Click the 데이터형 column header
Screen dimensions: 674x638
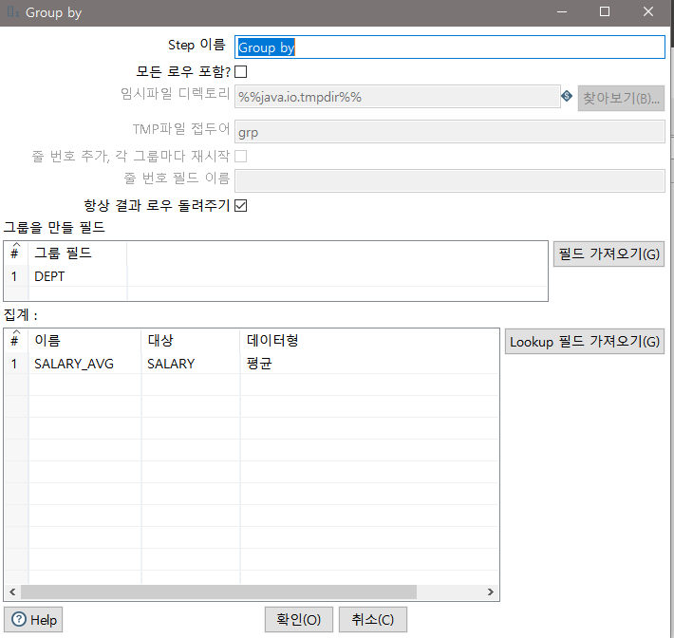[369, 341]
